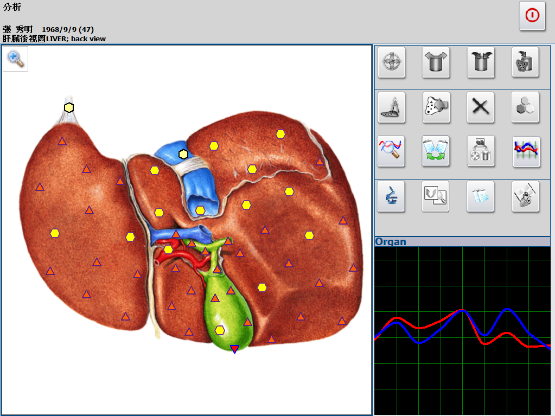
Task: Select the red-blue curves on green grid icon
Action: (525, 151)
